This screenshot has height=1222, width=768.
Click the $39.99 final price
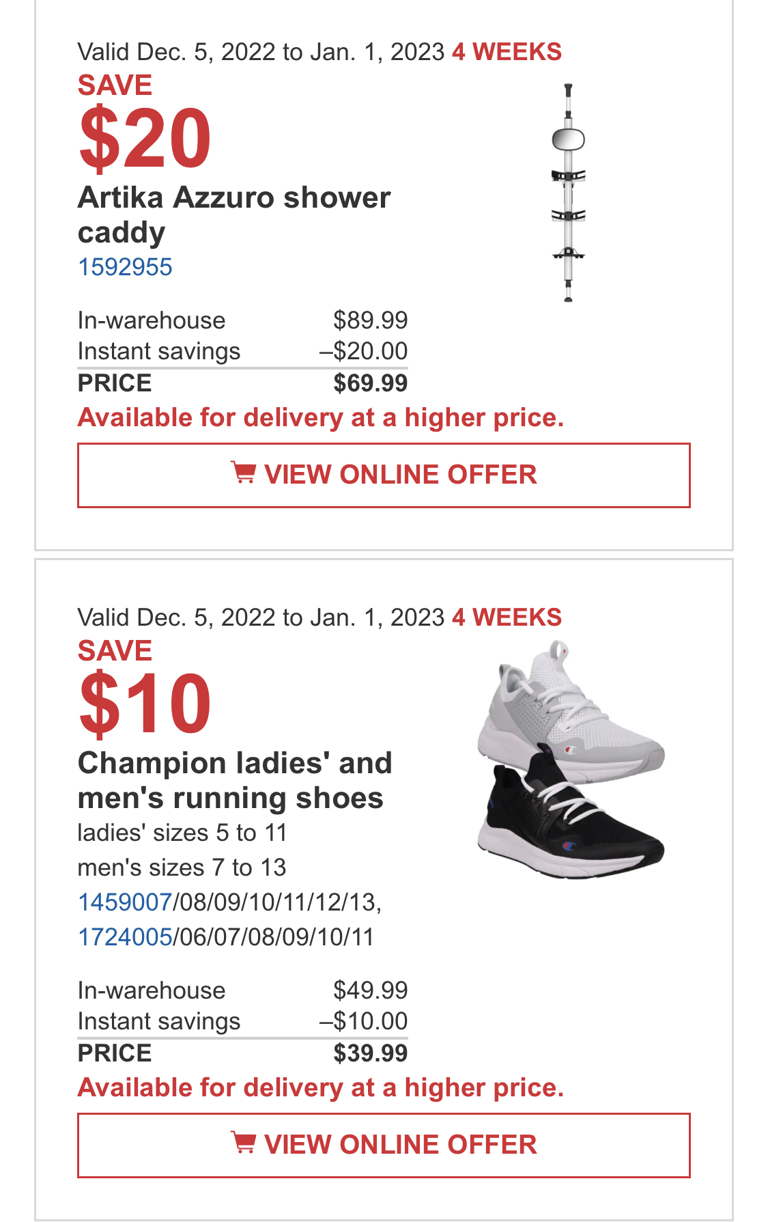(371, 1053)
